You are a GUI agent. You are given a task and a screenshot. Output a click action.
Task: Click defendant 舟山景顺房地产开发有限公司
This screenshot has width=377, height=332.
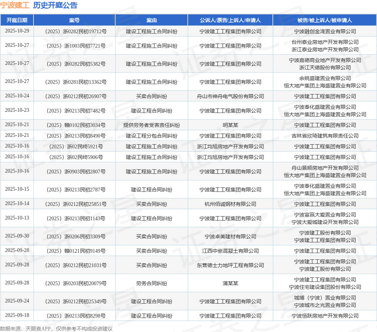pos(325,168)
